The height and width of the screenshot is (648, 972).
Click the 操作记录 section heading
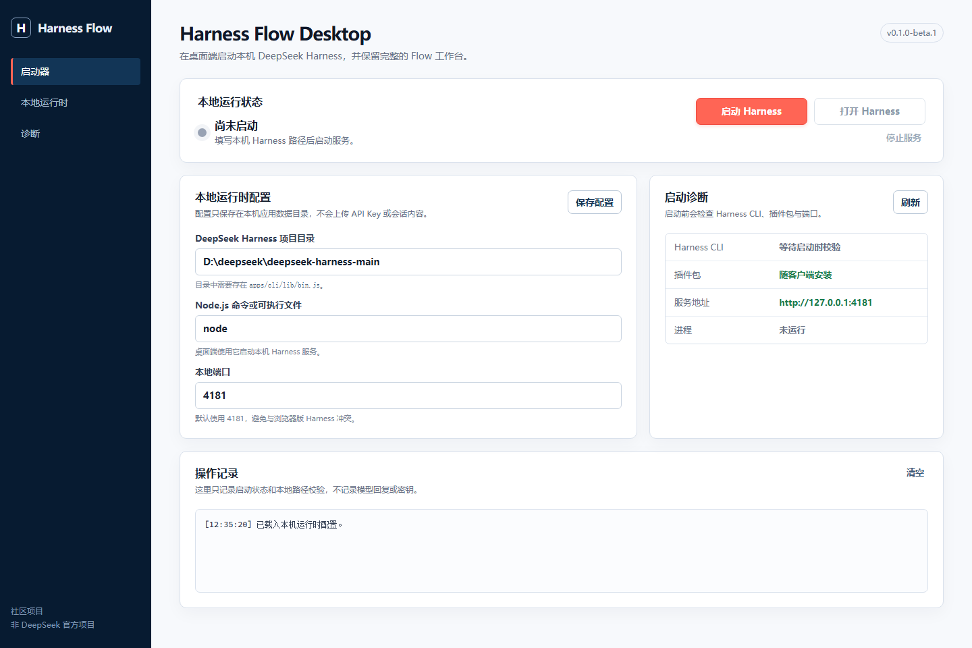click(x=217, y=473)
